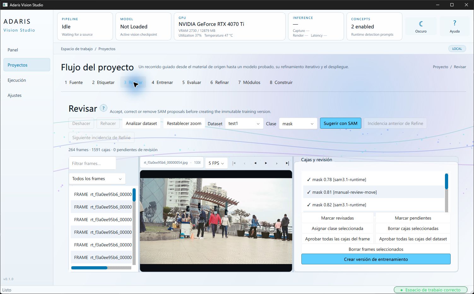Open the 6 Refinar step
The width and height of the screenshot is (474, 294).
[x=220, y=82]
